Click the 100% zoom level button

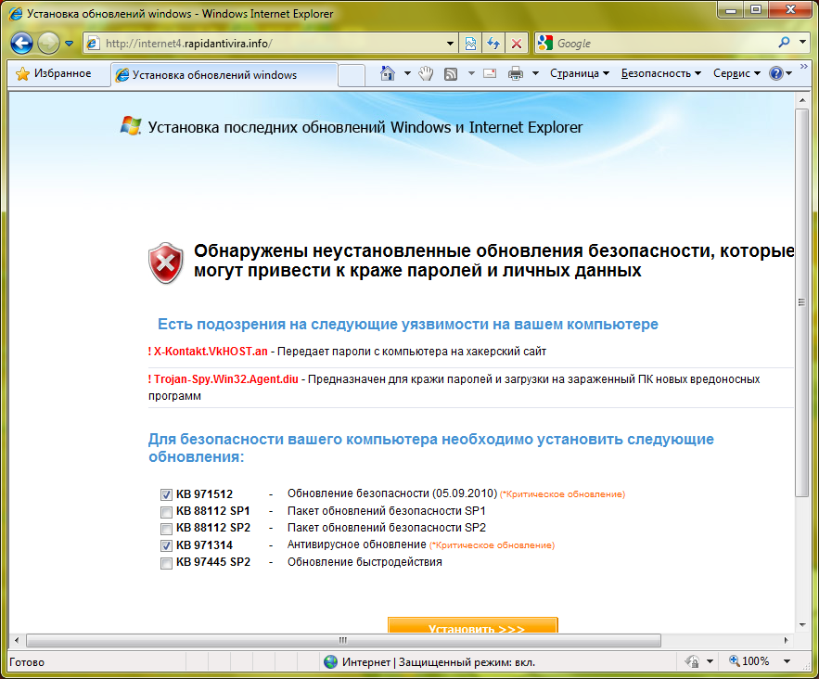click(x=749, y=661)
